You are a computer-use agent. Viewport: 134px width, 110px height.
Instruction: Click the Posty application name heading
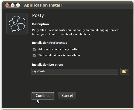[x=38, y=16]
